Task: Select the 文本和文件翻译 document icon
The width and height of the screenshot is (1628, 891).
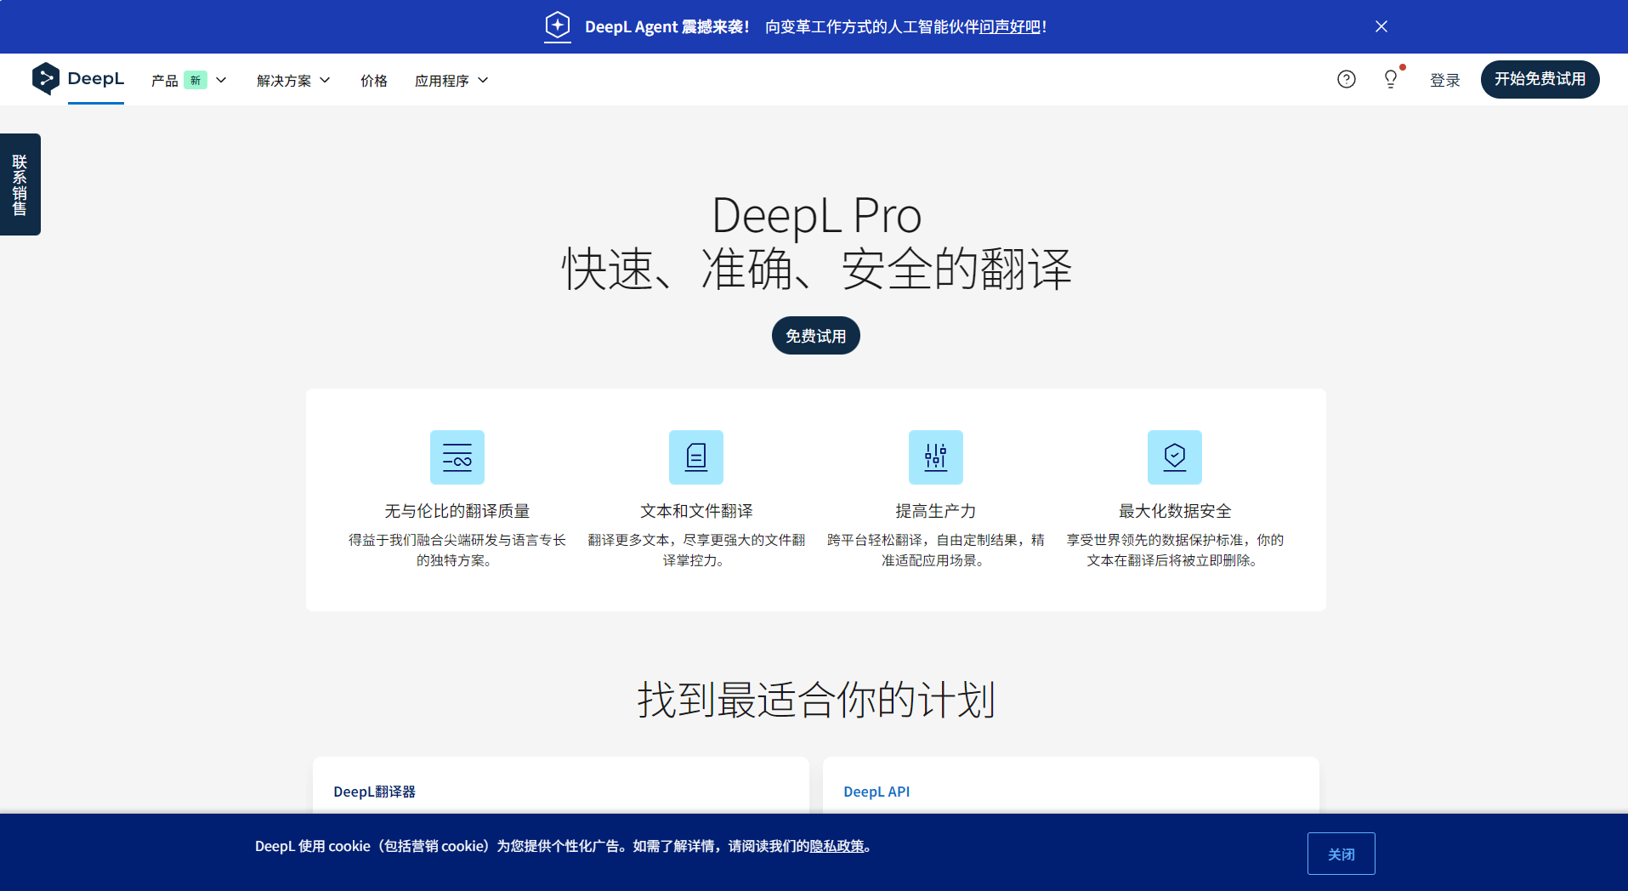Action: point(695,457)
